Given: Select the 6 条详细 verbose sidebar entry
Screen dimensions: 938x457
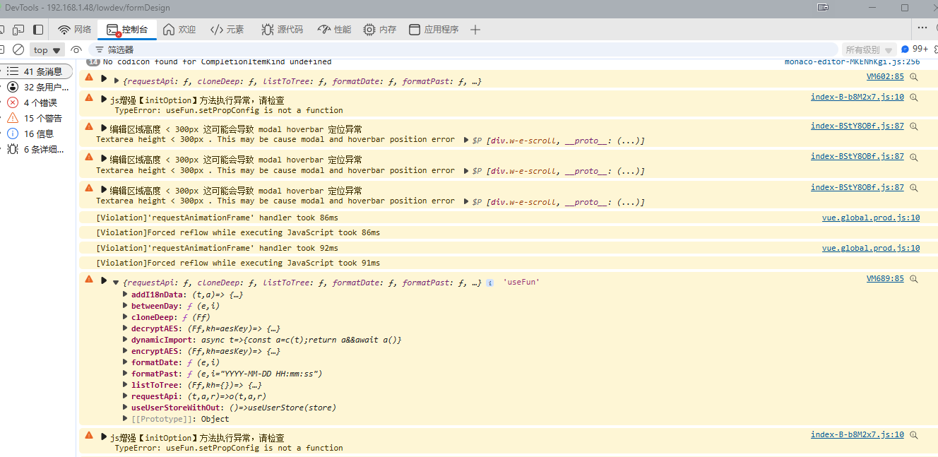Looking at the screenshot, I should [37, 149].
